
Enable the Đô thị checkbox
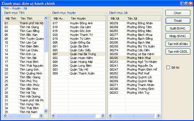pos(168,68)
